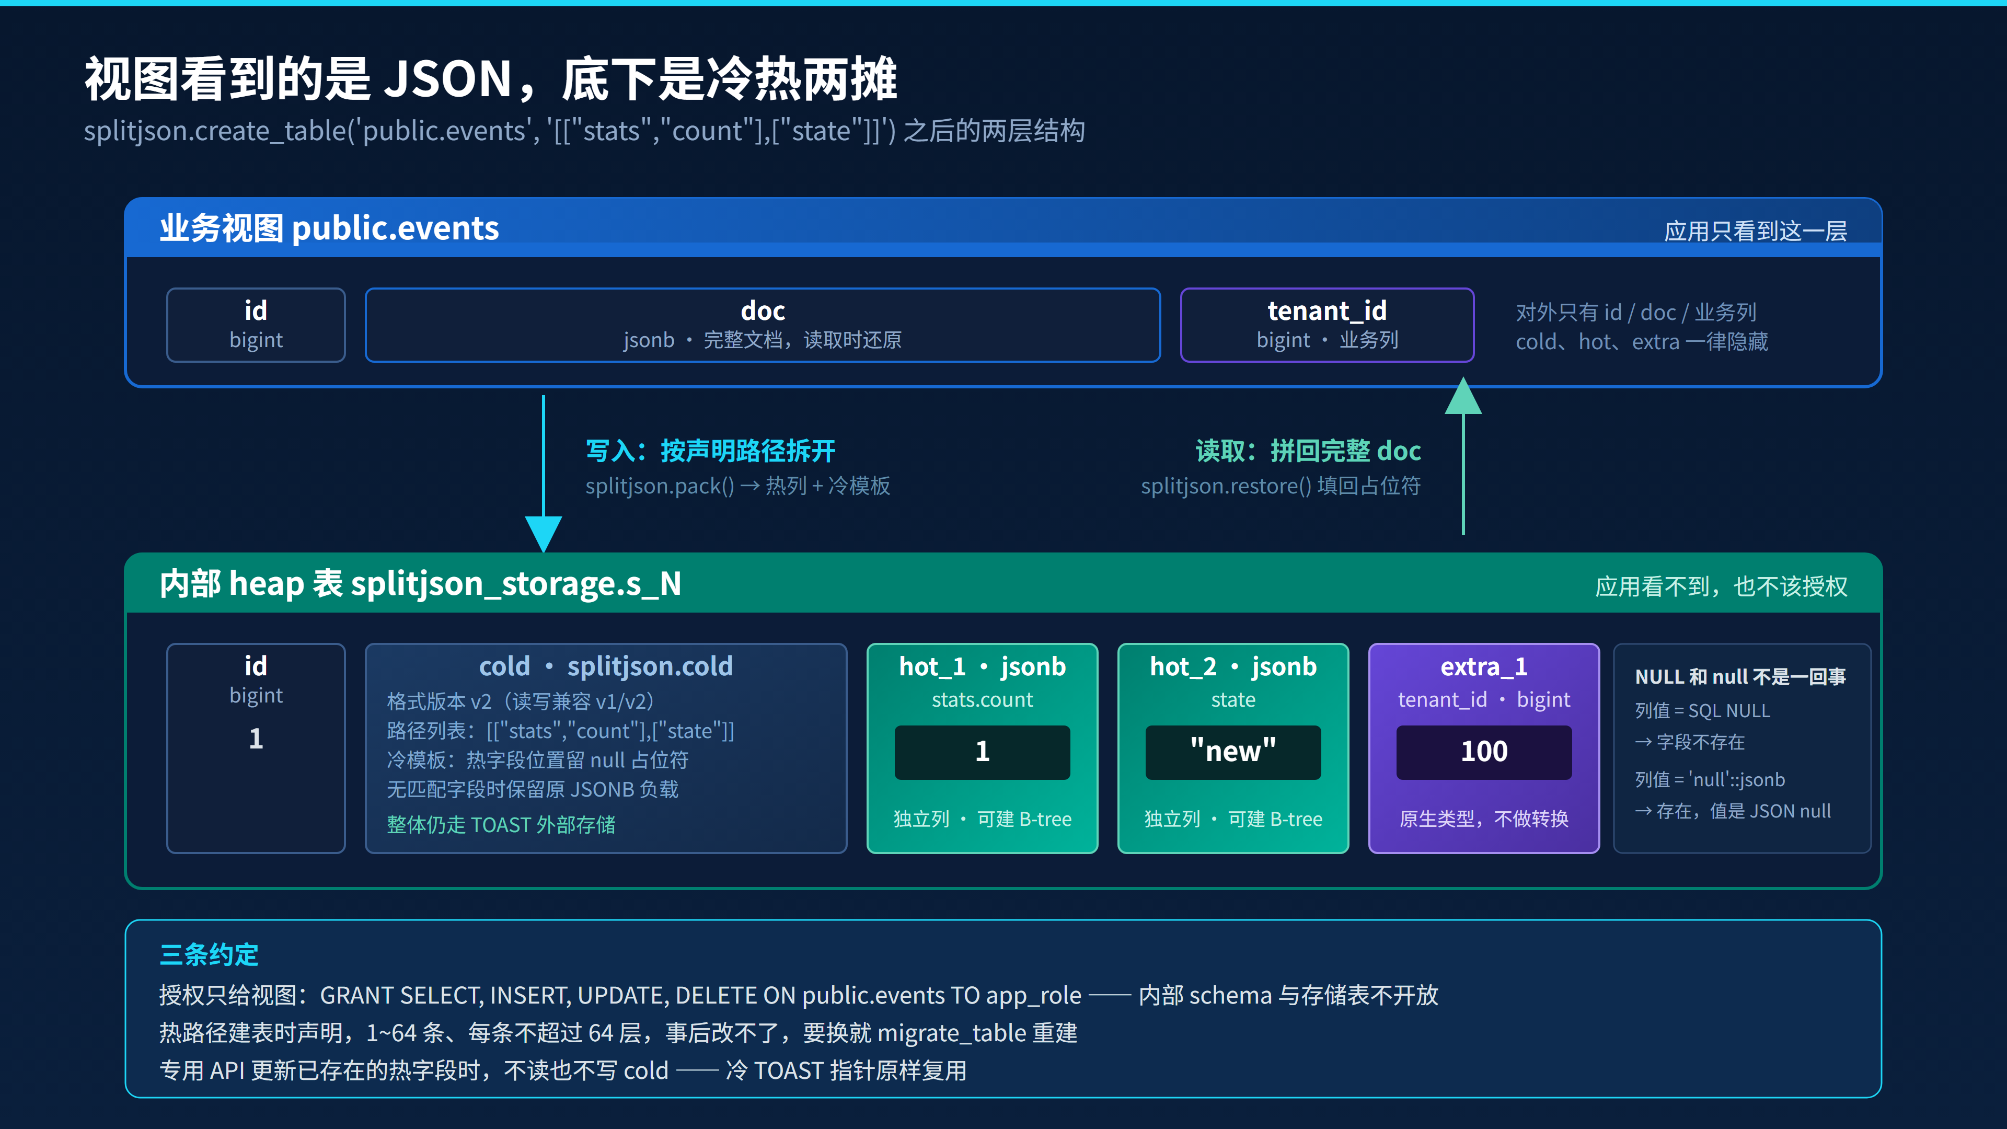2007x1129 pixels.
Task: Select the value 100 box in extra_1
Action: (x=1484, y=752)
